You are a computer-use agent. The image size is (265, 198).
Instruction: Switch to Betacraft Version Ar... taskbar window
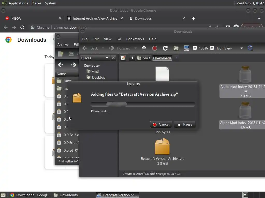(x=118, y=195)
